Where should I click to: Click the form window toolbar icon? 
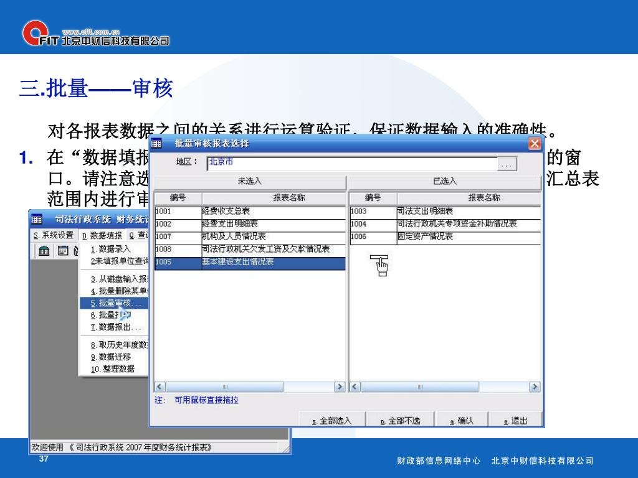[63, 251]
